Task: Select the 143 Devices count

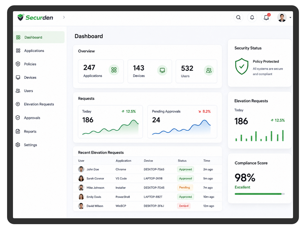Action: tap(139, 68)
